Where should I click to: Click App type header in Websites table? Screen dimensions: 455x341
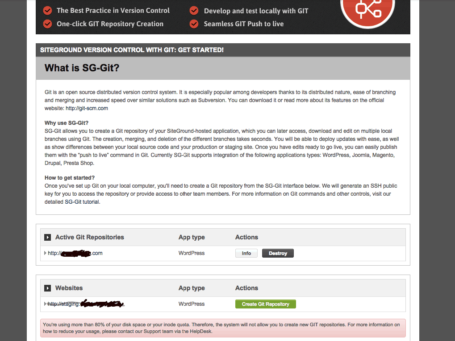[192, 288]
